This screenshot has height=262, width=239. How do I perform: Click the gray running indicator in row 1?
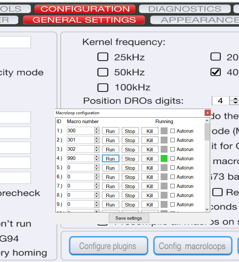pyautogui.click(x=164, y=131)
